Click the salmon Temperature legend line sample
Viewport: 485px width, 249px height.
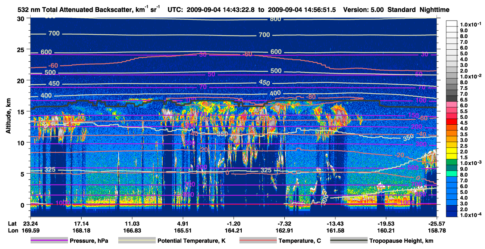tap(258, 240)
